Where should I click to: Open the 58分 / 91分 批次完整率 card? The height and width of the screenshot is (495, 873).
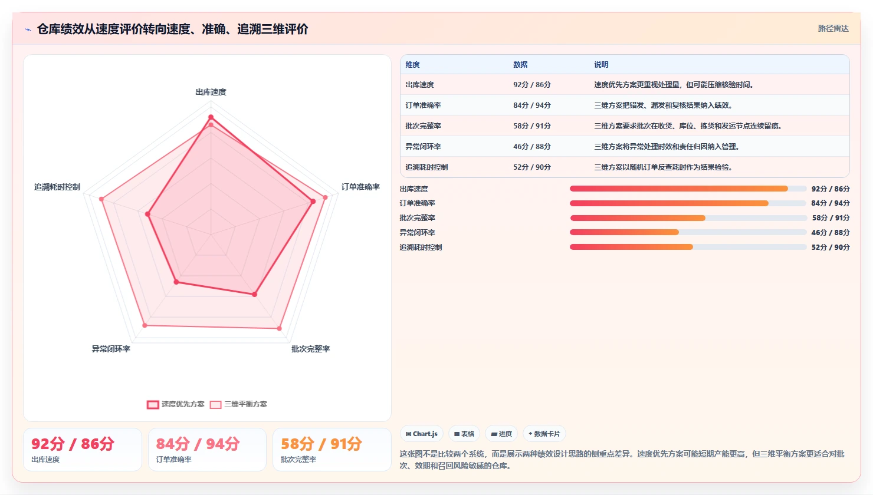coord(332,450)
